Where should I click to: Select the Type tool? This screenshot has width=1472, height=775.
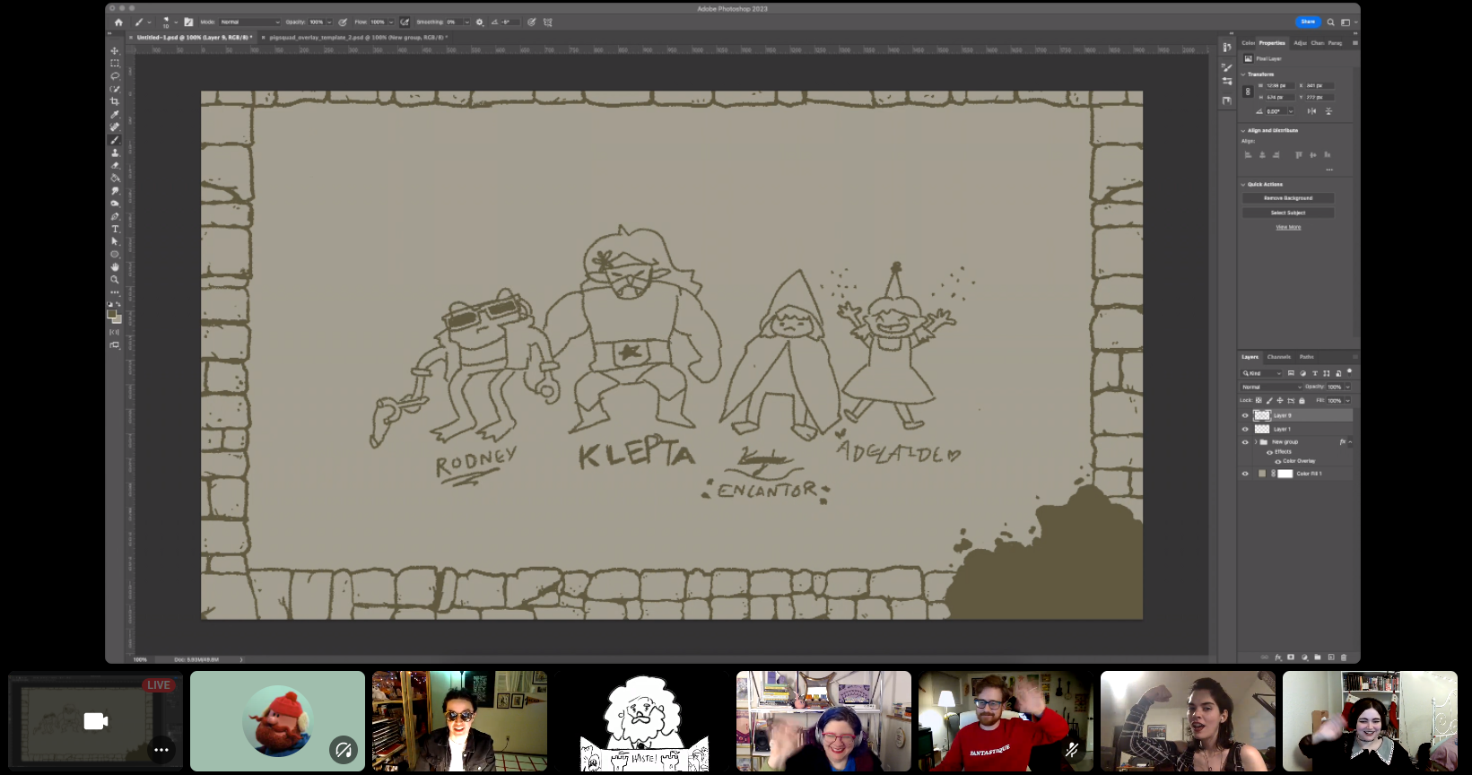point(115,229)
